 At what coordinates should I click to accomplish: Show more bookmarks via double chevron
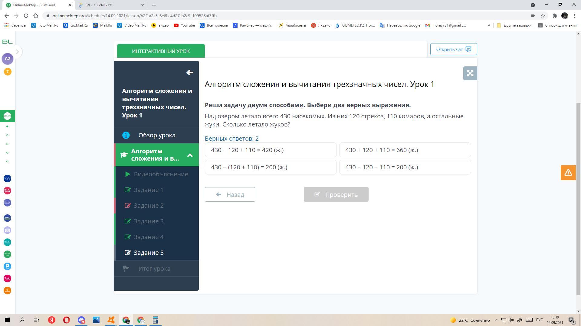489,25
